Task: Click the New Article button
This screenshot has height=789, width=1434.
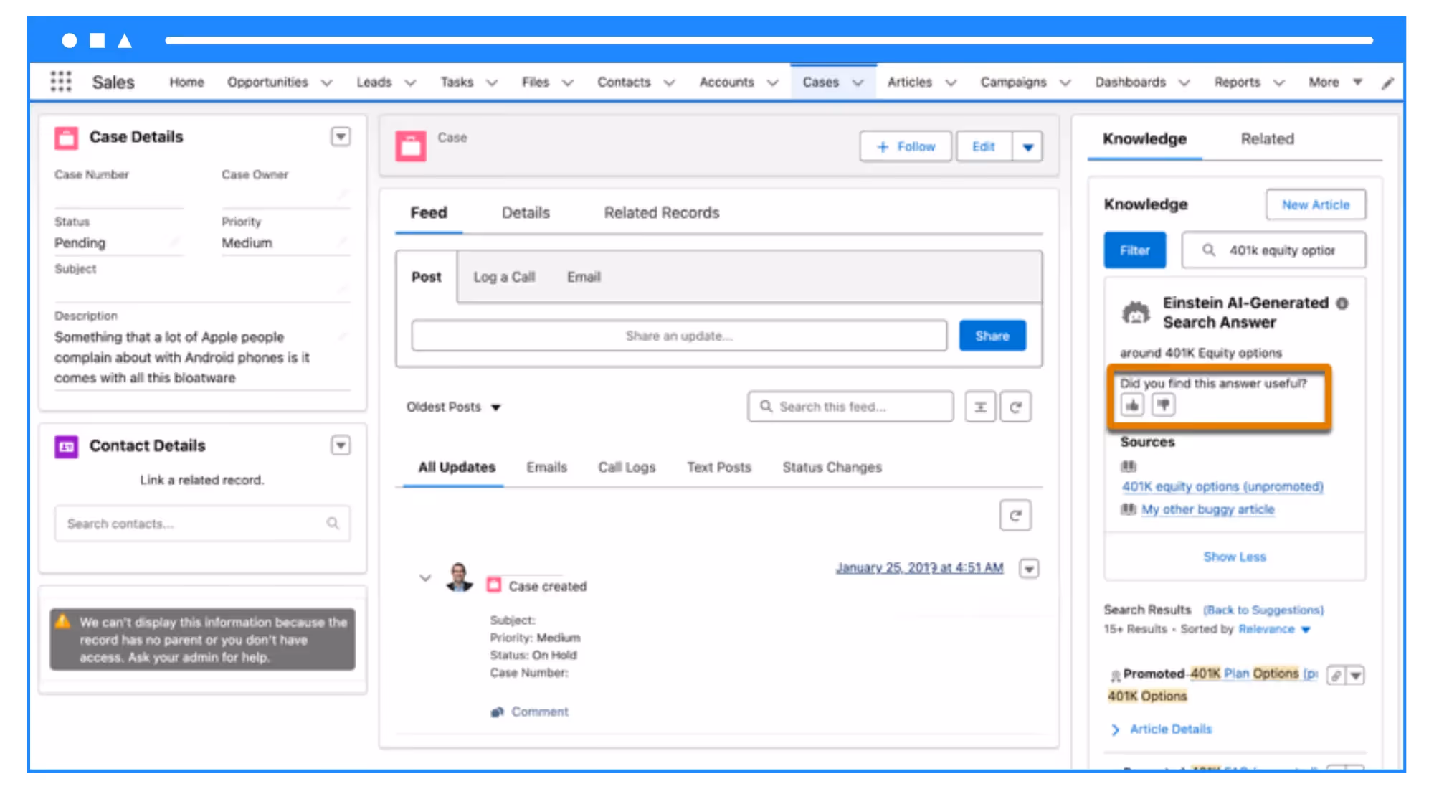Action: click(x=1316, y=205)
